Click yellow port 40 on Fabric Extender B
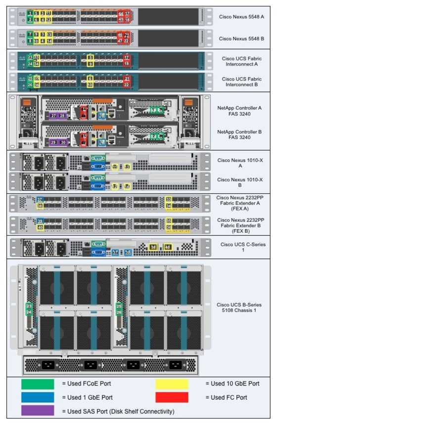The width and height of the screenshot is (445, 425). [40, 227]
